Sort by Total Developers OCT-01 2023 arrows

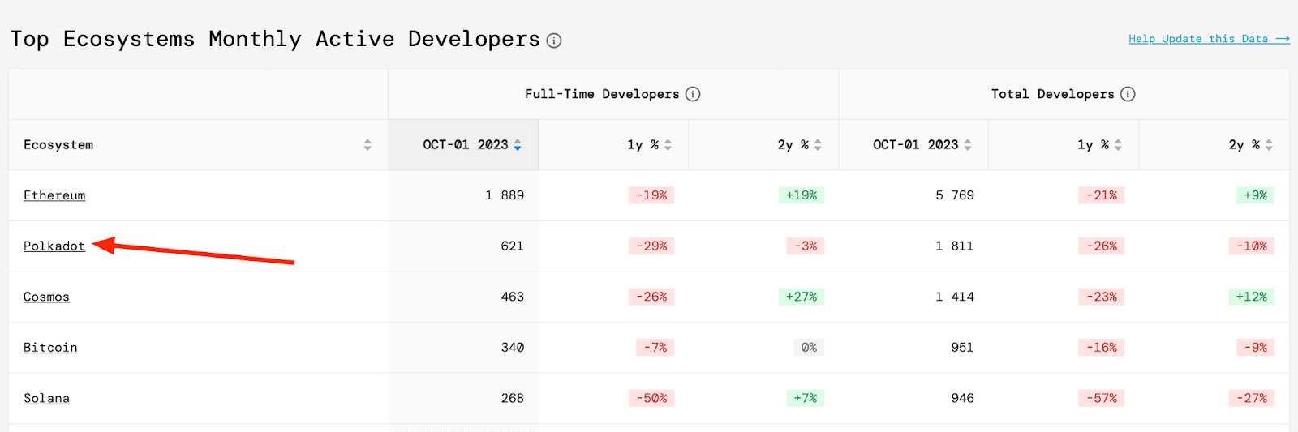[968, 145]
